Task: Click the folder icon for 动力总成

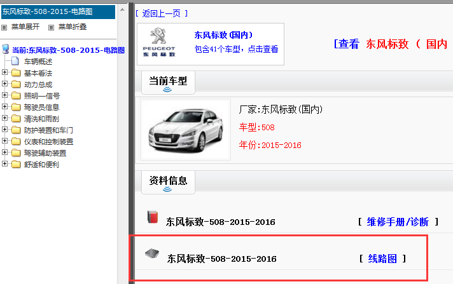Action: click(16, 85)
